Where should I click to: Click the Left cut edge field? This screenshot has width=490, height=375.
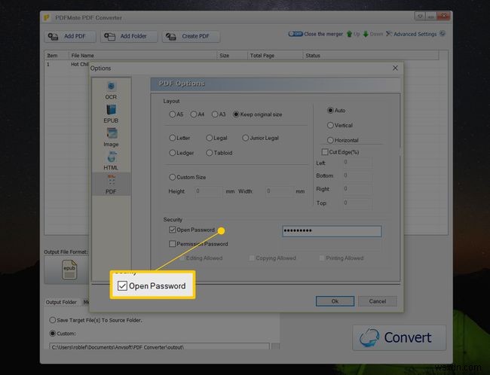coord(358,162)
